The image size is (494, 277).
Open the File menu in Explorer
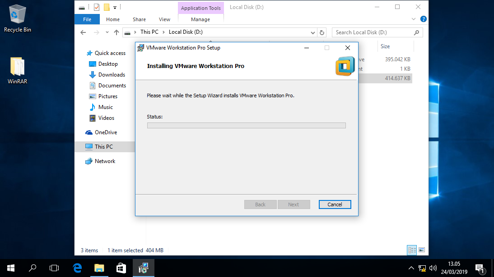(87, 19)
